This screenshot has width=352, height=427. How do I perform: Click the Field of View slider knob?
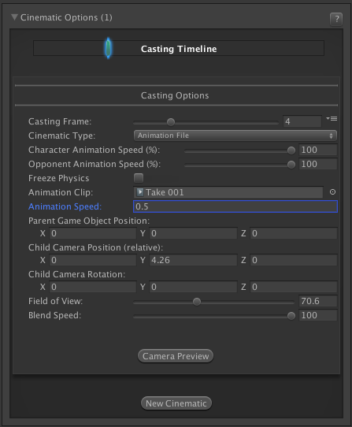pyautogui.click(x=197, y=302)
